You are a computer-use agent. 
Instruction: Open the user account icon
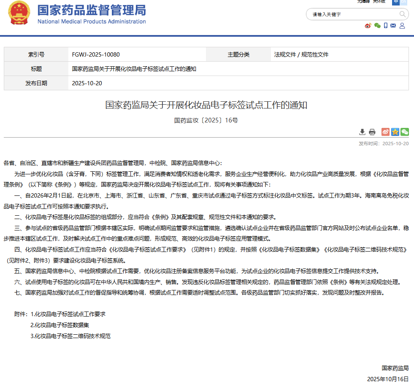pos(402,26)
